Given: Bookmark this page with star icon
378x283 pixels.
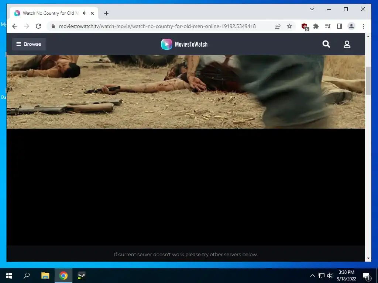Looking at the screenshot, I should (289, 26).
